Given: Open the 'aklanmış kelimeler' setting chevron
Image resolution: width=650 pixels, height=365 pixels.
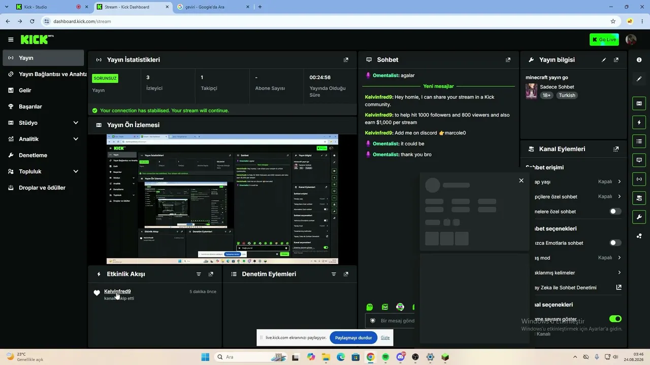Looking at the screenshot, I should (x=619, y=273).
